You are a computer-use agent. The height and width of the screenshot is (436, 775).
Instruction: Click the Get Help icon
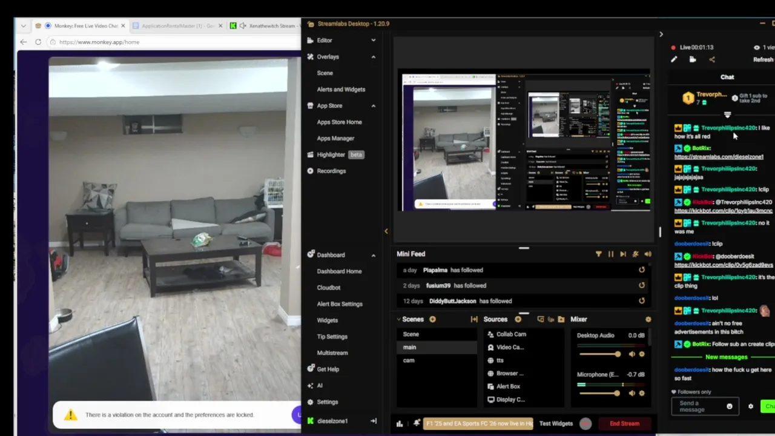(x=311, y=369)
